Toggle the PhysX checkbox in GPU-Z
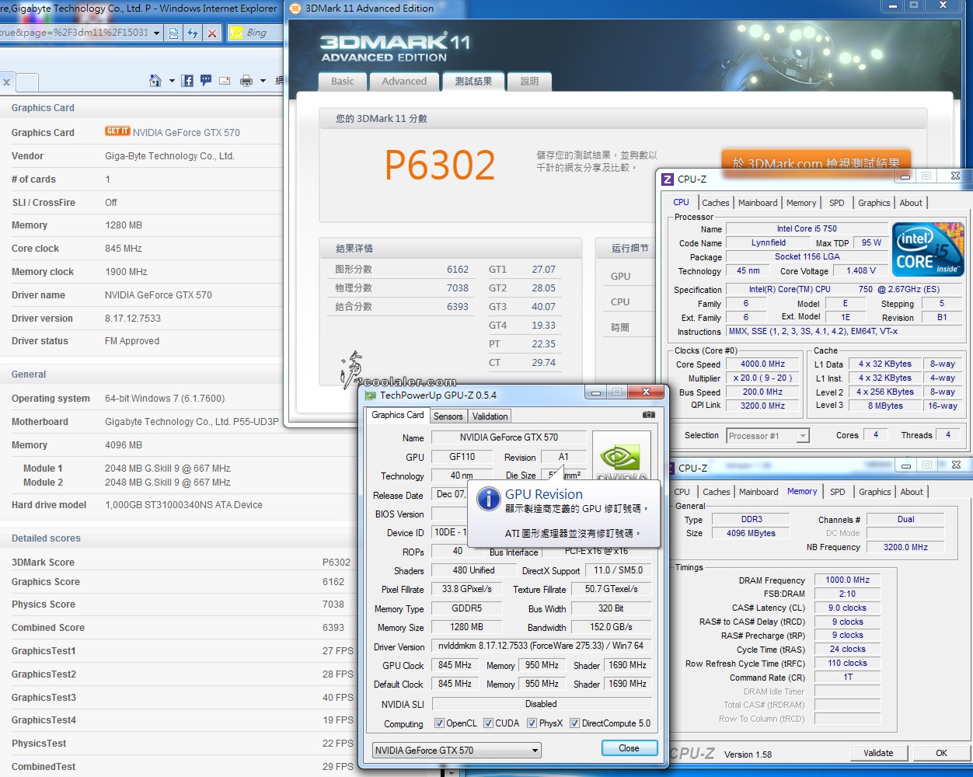The height and width of the screenshot is (777, 973). click(x=532, y=723)
